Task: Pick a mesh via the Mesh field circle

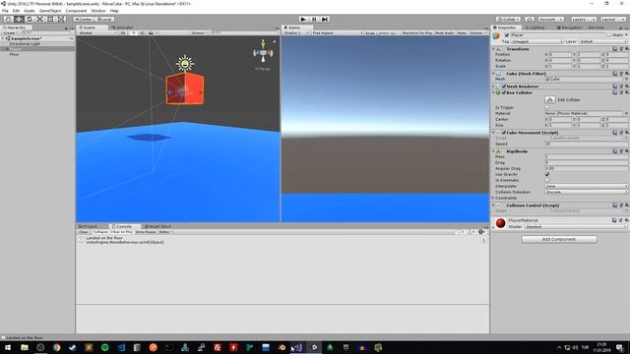Action: pyautogui.click(x=626, y=79)
